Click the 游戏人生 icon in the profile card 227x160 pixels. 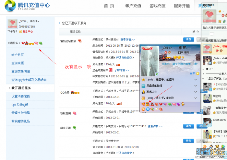pyautogui.click(x=143, y=92)
